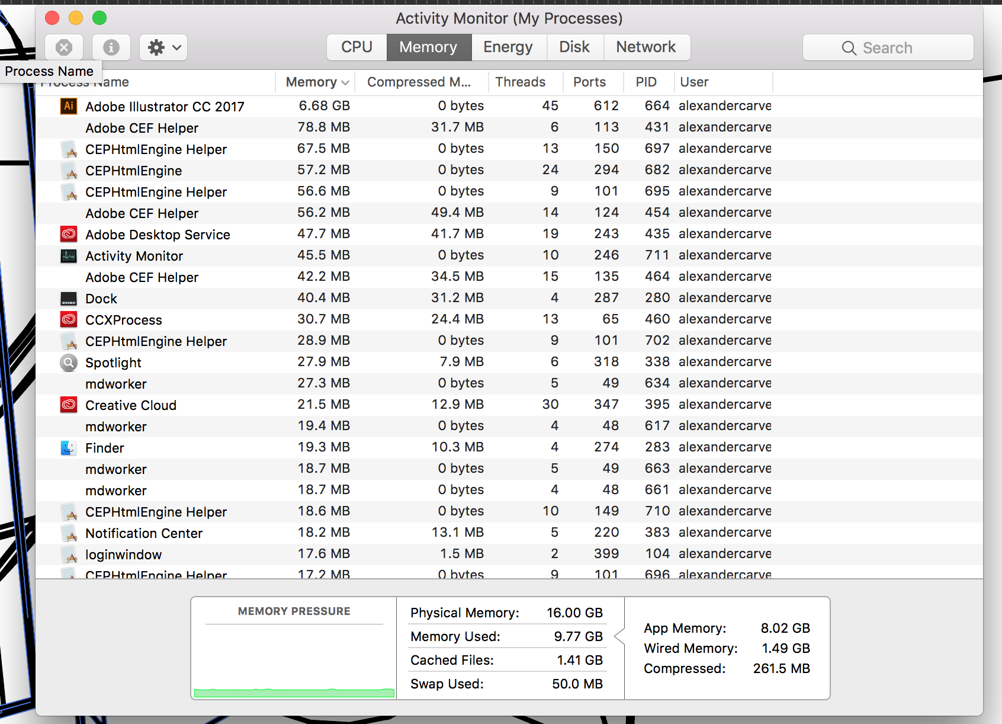Click the thread count 45 cell
The height and width of the screenshot is (724, 1002).
550,106
